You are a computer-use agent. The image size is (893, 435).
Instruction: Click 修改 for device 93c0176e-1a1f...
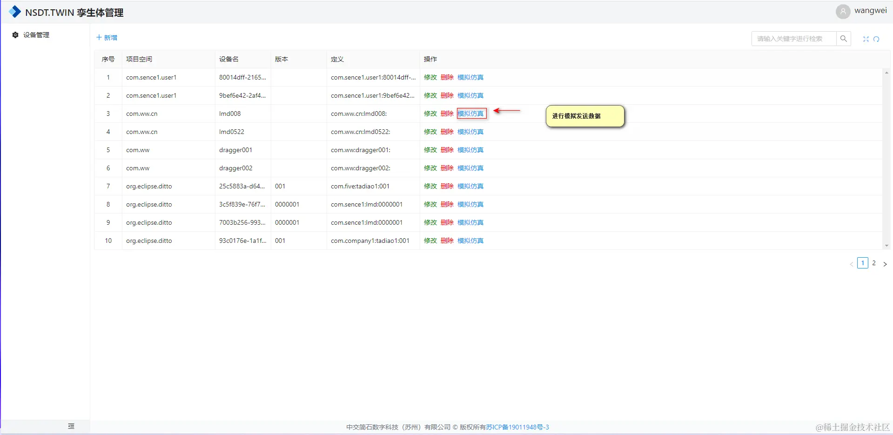pyautogui.click(x=430, y=241)
